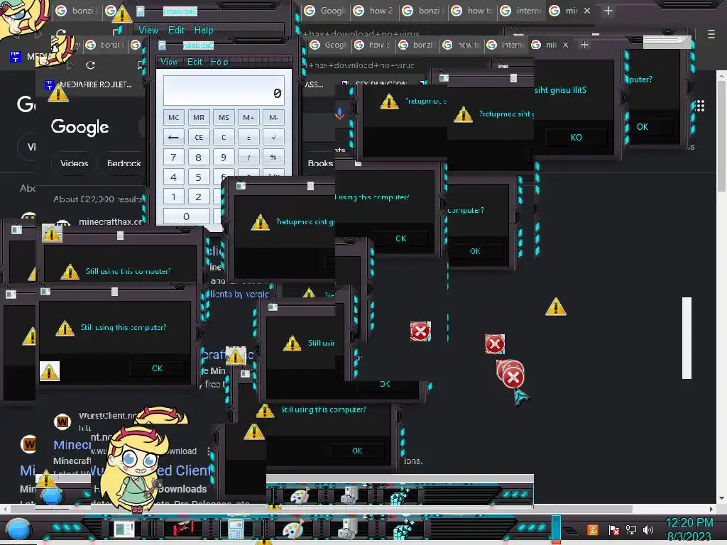Switch to the 'interne' tab in the top tab row
Viewport: 727px width, 545px height.
pos(522,11)
